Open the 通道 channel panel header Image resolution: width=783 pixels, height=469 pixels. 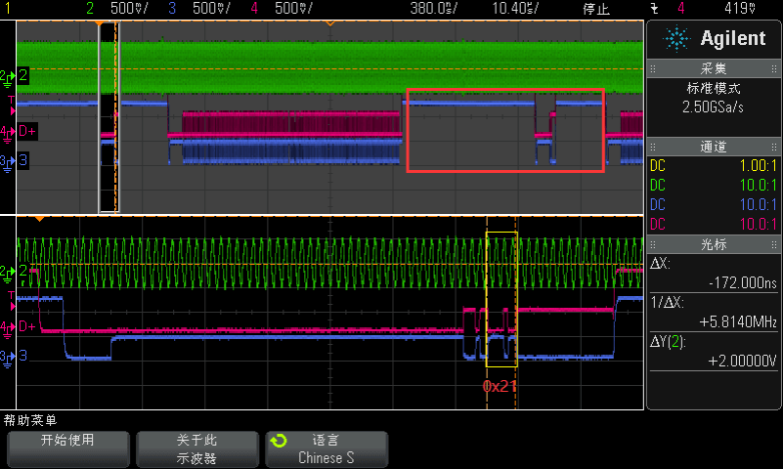point(714,147)
